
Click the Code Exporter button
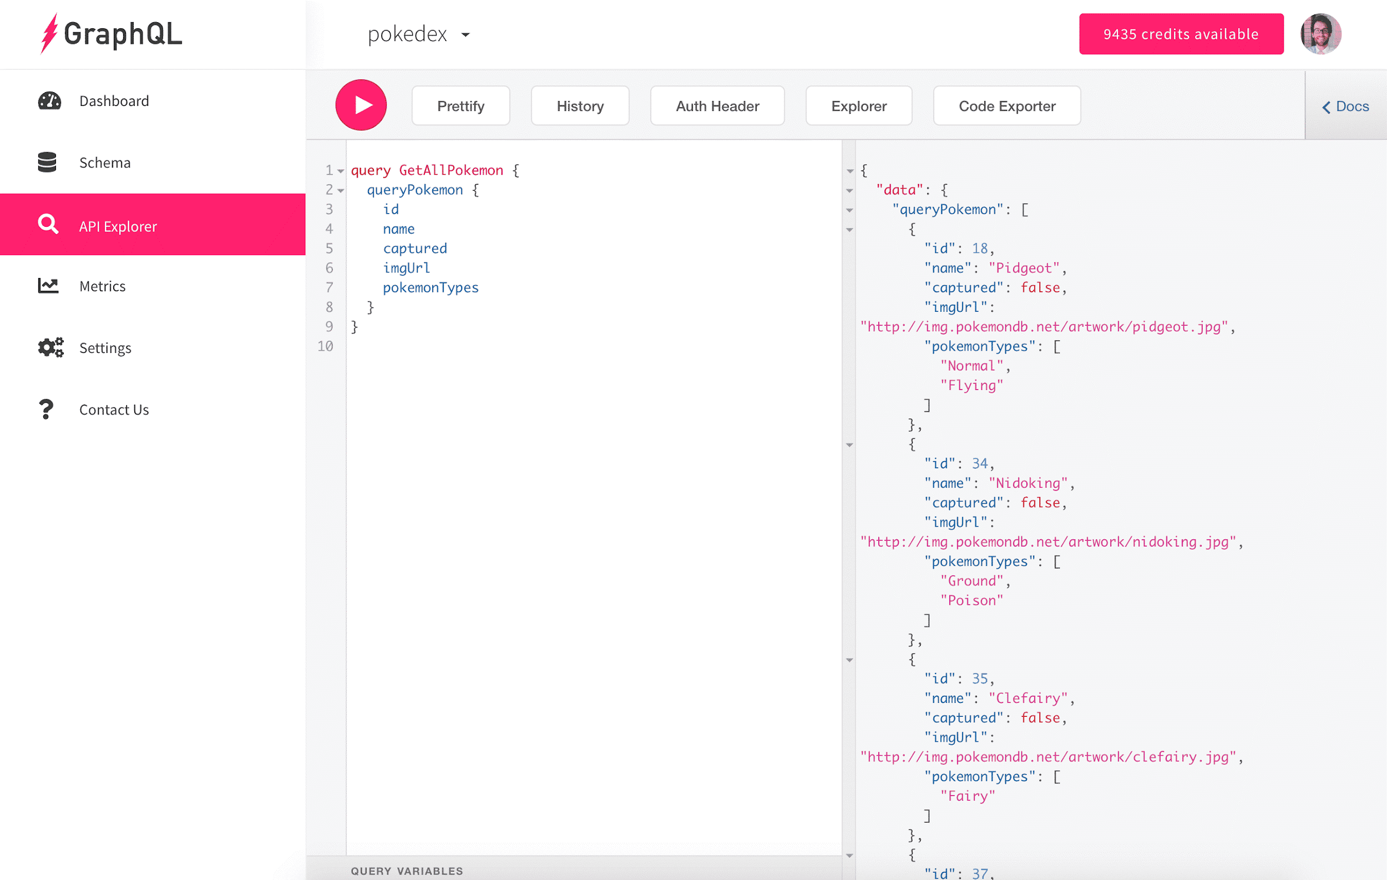point(1006,106)
